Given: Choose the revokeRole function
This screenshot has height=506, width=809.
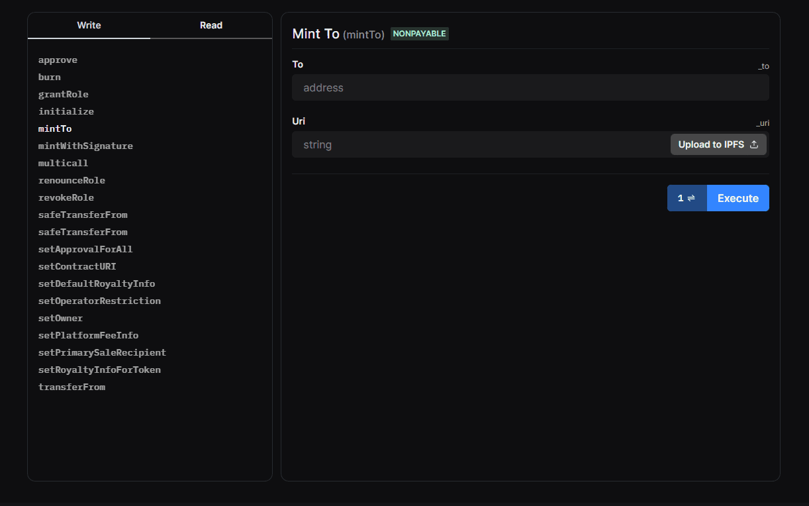Looking at the screenshot, I should [66, 197].
